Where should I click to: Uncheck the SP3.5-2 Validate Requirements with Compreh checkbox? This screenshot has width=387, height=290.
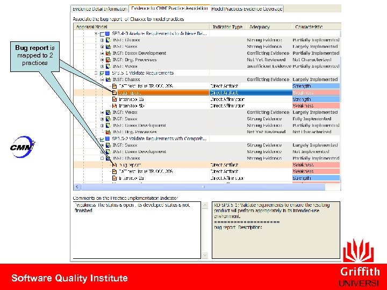(x=102, y=139)
